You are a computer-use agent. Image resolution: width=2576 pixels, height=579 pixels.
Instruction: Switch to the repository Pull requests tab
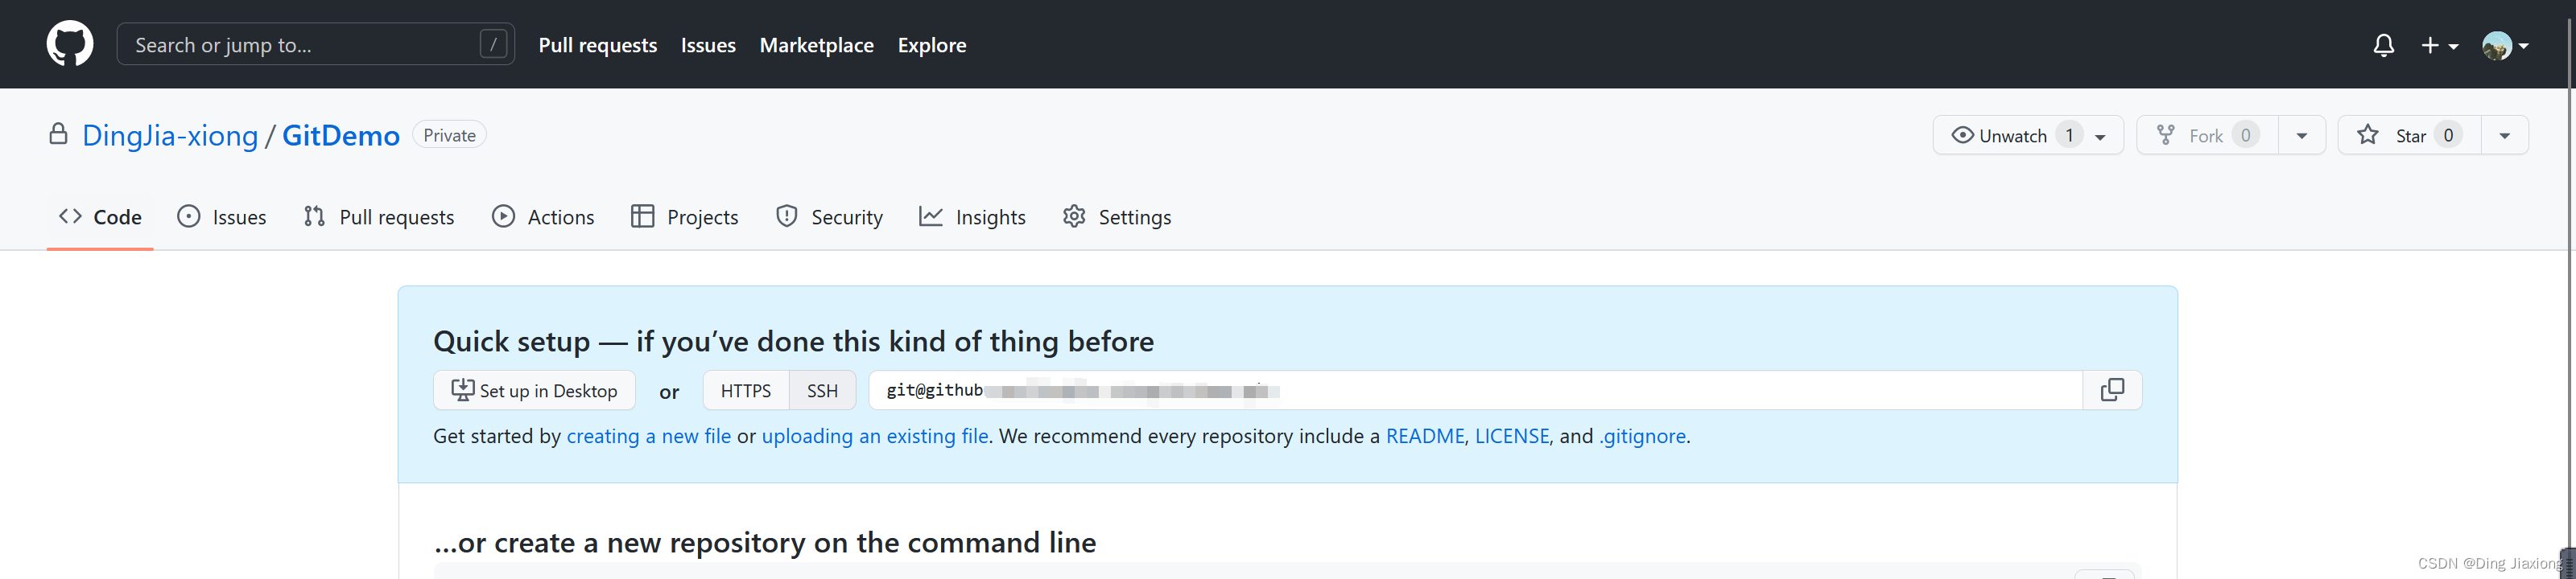pos(379,216)
